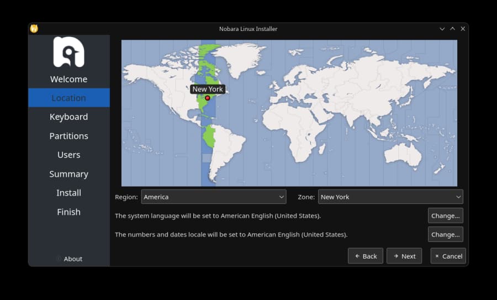The image size is (497, 300).
Task: Click the New York tooltip label on the map
Action: point(208,89)
